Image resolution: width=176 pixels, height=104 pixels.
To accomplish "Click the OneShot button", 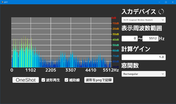I will (26, 80).
